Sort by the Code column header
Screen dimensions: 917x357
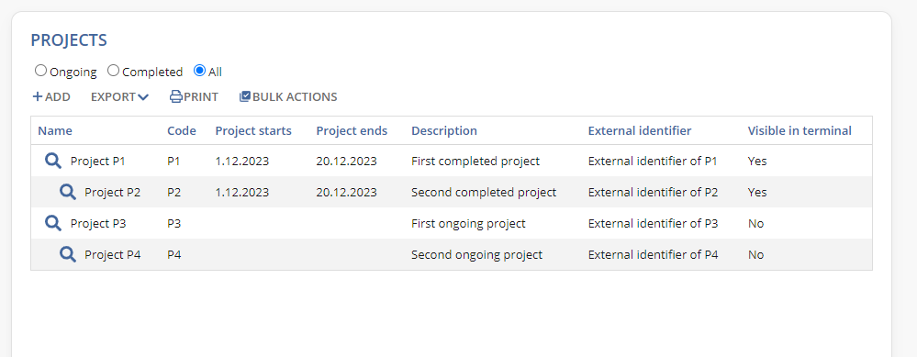(182, 131)
